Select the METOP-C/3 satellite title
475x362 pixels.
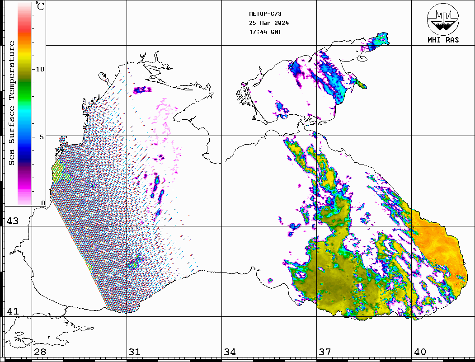pos(265,14)
